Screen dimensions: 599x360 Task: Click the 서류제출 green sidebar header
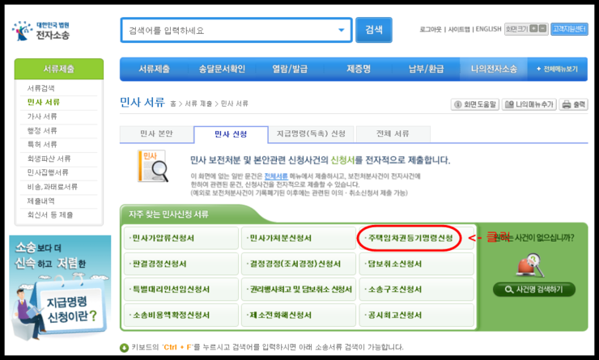tap(59, 69)
